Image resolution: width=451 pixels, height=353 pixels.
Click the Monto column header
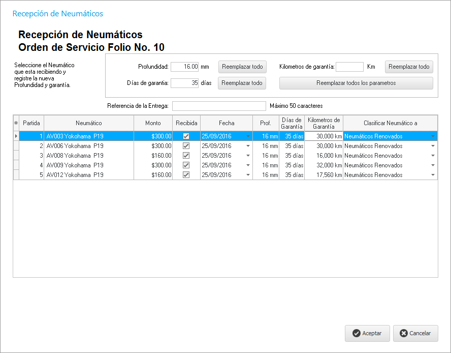tap(153, 123)
